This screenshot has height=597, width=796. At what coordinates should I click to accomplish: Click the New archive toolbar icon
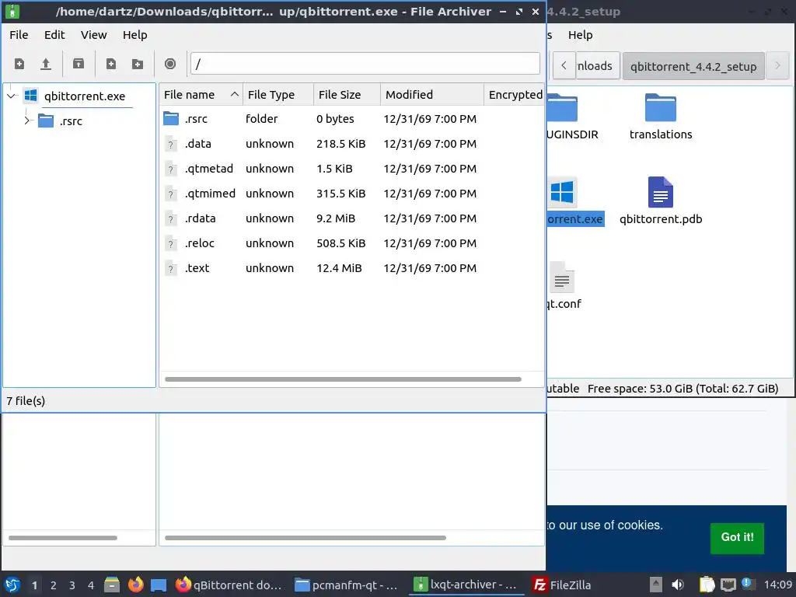click(x=19, y=64)
